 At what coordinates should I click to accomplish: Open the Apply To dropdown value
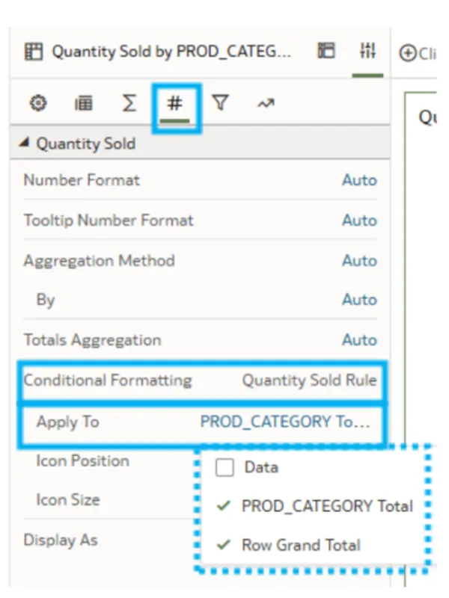285,422
